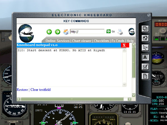This screenshot has width=167, height=125.
Task: Click the VREF readout on cockpit display
Action: pyautogui.click(x=158, y=113)
